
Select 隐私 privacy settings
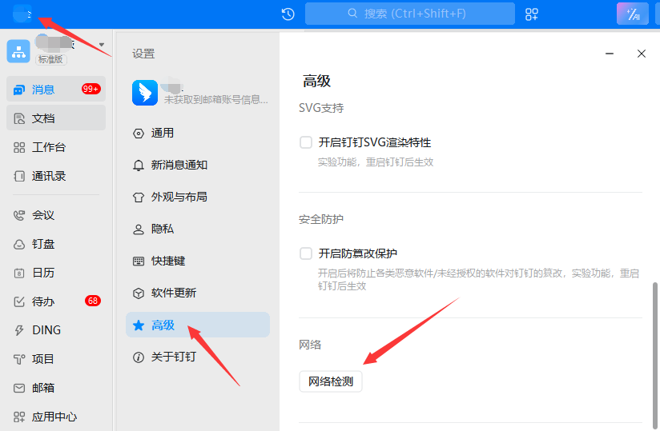point(197,229)
